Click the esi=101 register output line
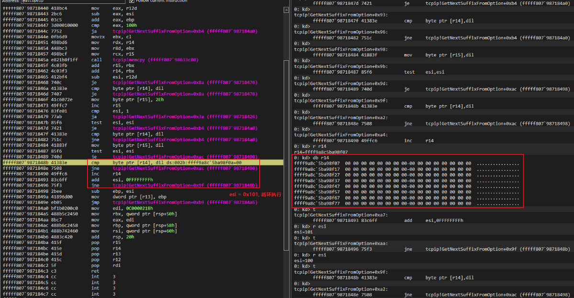Viewport: 574px width, 298px height. pos(303,232)
